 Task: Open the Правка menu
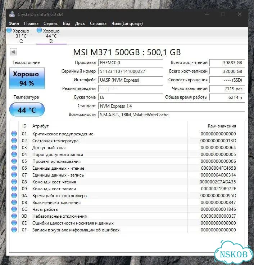click(31, 23)
